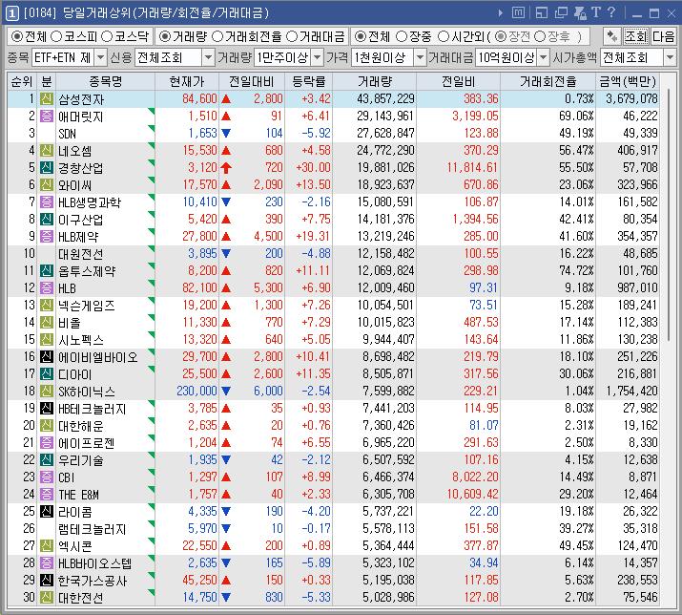Viewport: 682px width, 615px height.
Task: Sort by the 거래량 column header
Action: [375, 81]
